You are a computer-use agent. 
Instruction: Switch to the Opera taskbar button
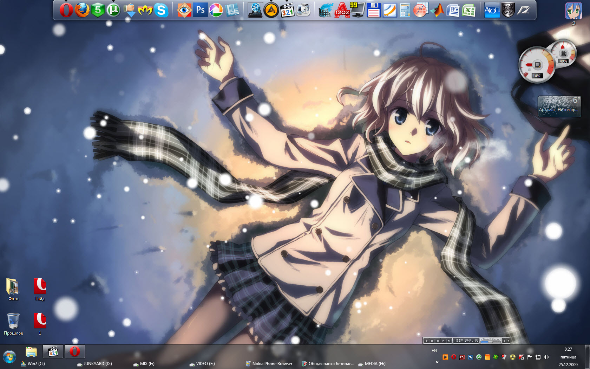75,351
